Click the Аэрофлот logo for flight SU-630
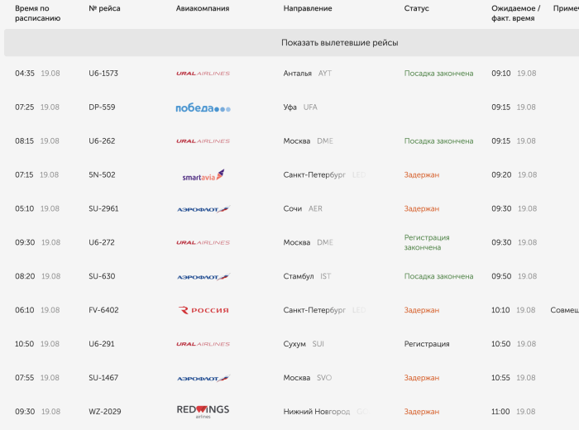 point(203,277)
